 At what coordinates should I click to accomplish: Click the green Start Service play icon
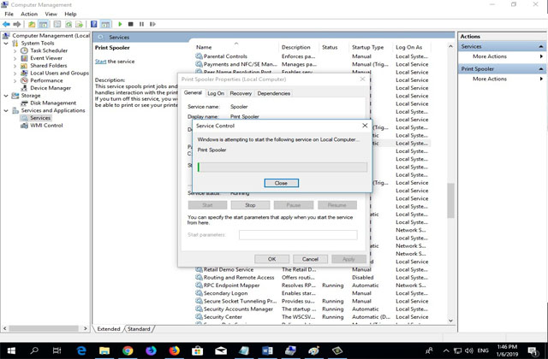[x=120, y=24]
